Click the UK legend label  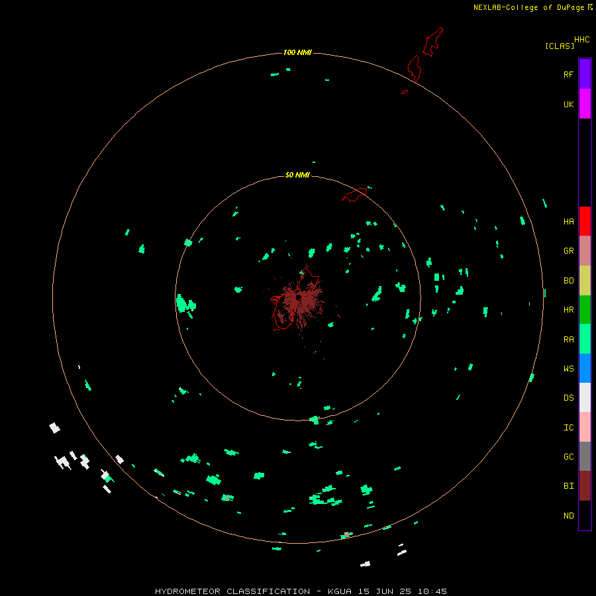[568, 104]
